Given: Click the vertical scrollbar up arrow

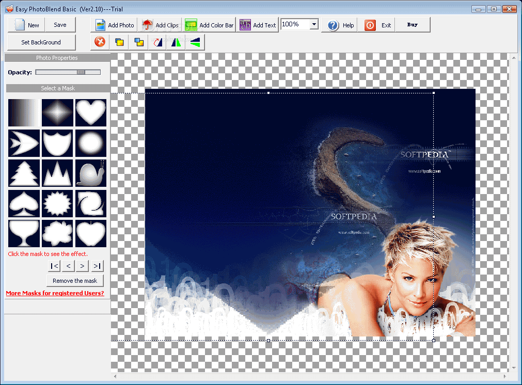Looking at the screenshot, I should click(x=514, y=58).
